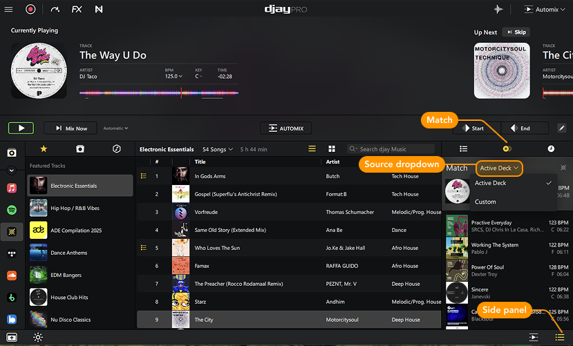573x346 pixels.
Task: Skip the Up Next track
Action: point(516,32)
